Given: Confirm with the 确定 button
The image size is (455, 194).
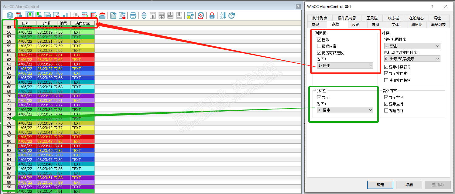Looking at the screenshot, I should 380,185.
